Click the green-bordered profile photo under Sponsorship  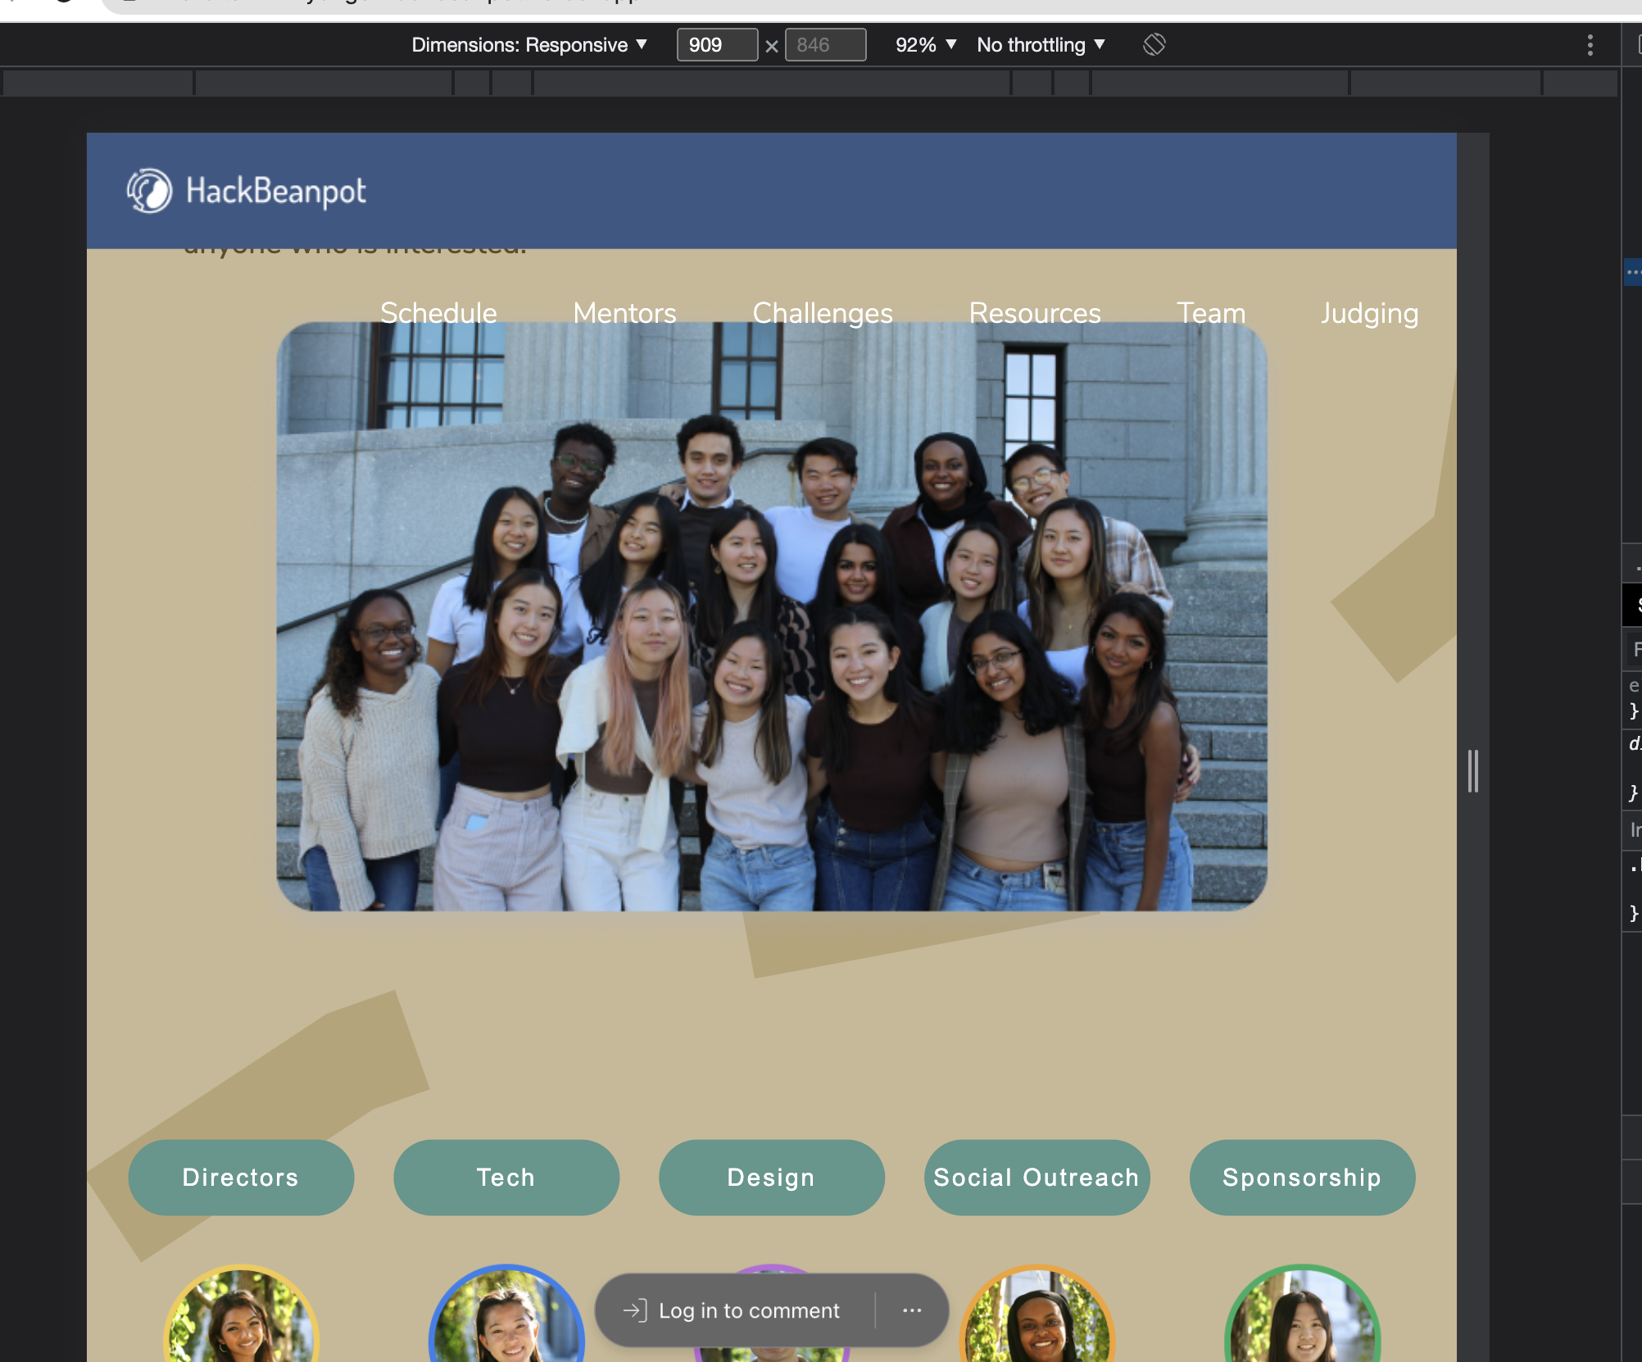(x=1303, y=1314)
